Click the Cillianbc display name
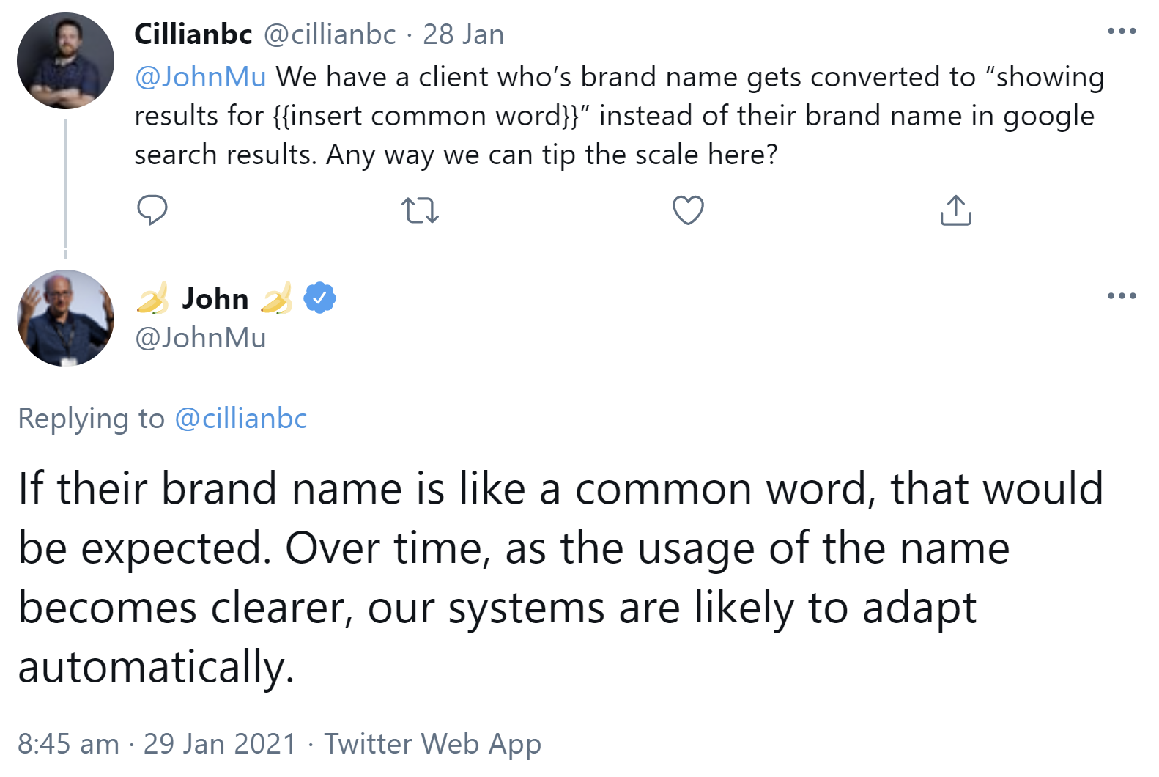The width and height of the screenshot is (1159, 777). 193,34
